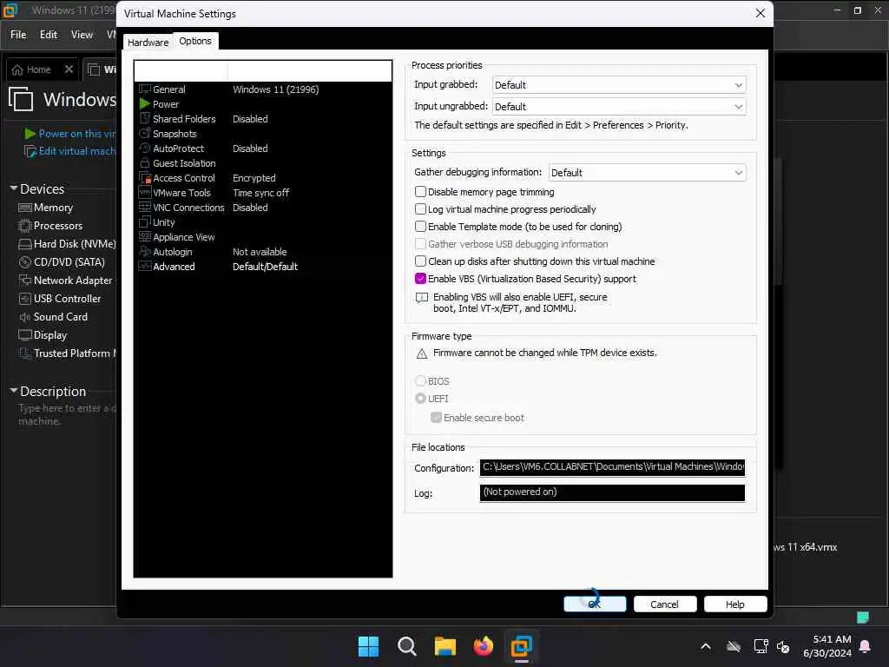
Task: Click Memory device icon in main window
Action: tap(25, 208)
